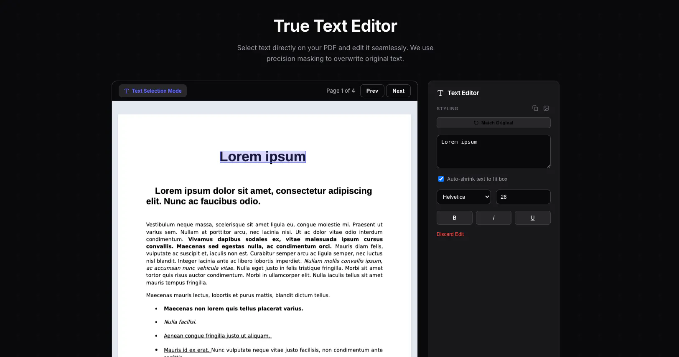Viewport: 679px width, 357px height.
Task: Click the copy styling icon
Action: point(535,108)
